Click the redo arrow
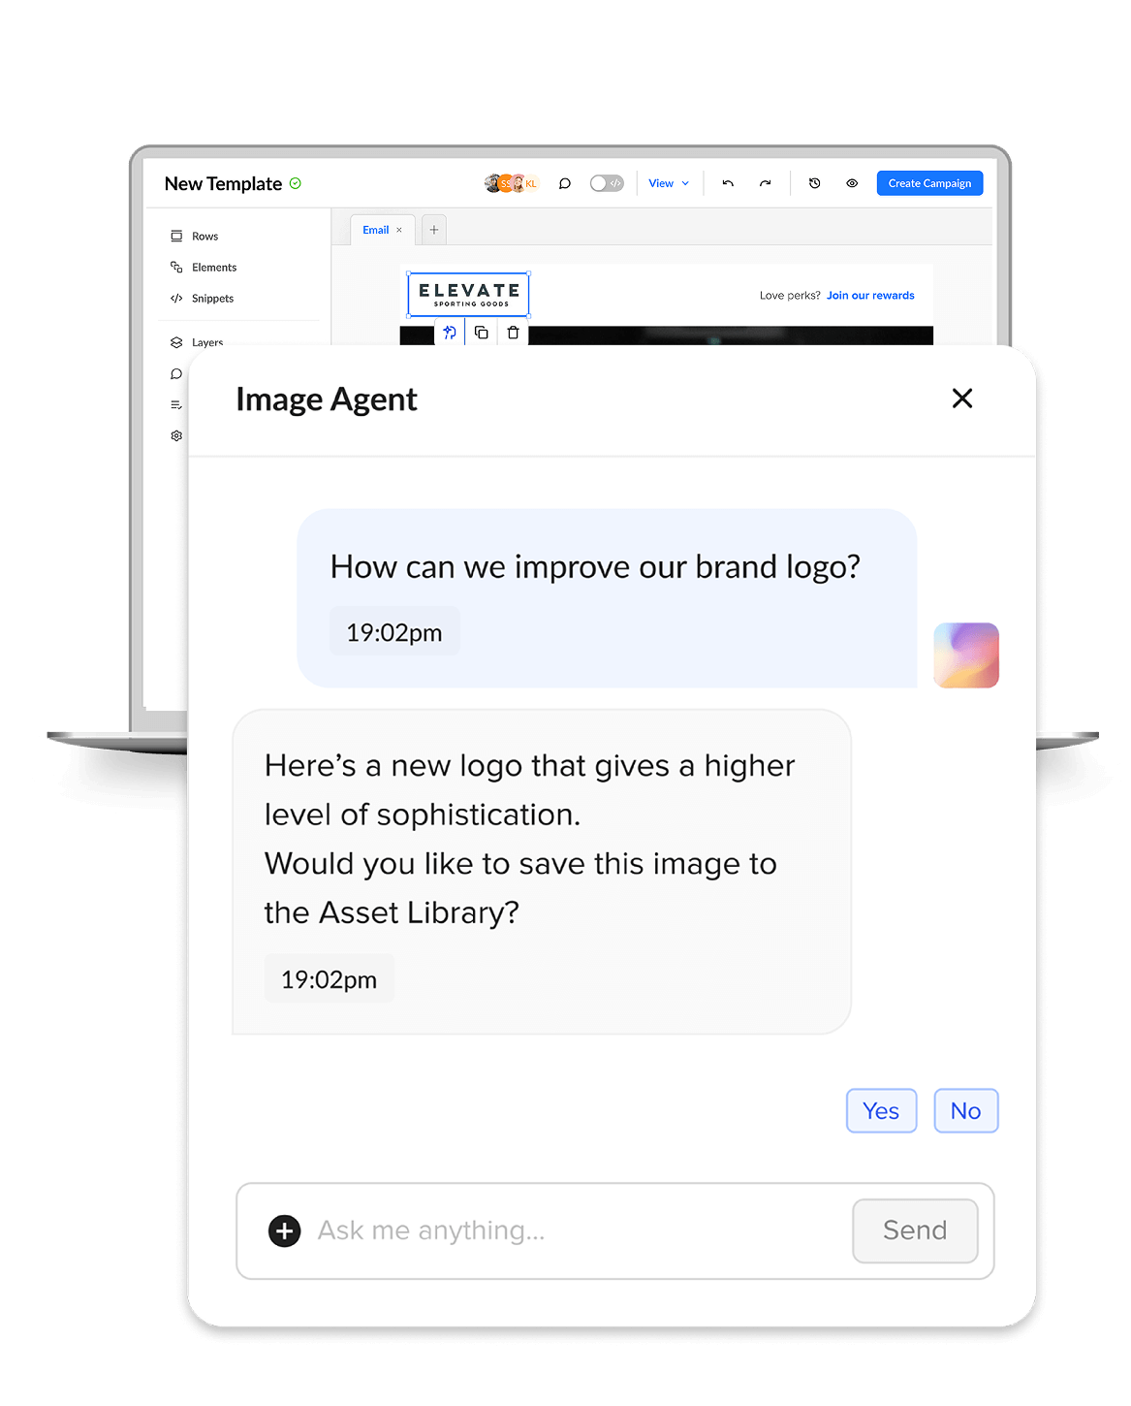This screenshot has width=1131, height=1406. 765,182
